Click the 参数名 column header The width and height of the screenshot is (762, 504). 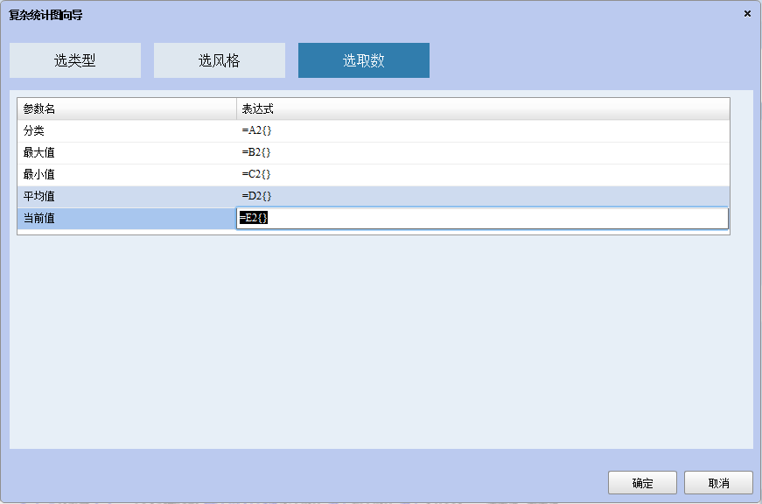(x=127, y=108)
